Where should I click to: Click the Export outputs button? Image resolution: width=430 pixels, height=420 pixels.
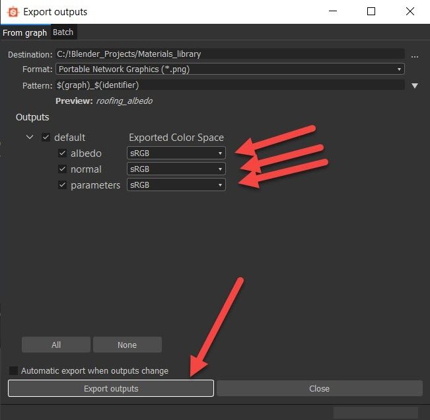click(111, 388)
